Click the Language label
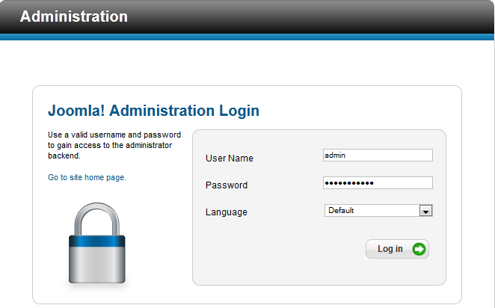The height and width of the screenshot is (308, 495). (226, 212)
